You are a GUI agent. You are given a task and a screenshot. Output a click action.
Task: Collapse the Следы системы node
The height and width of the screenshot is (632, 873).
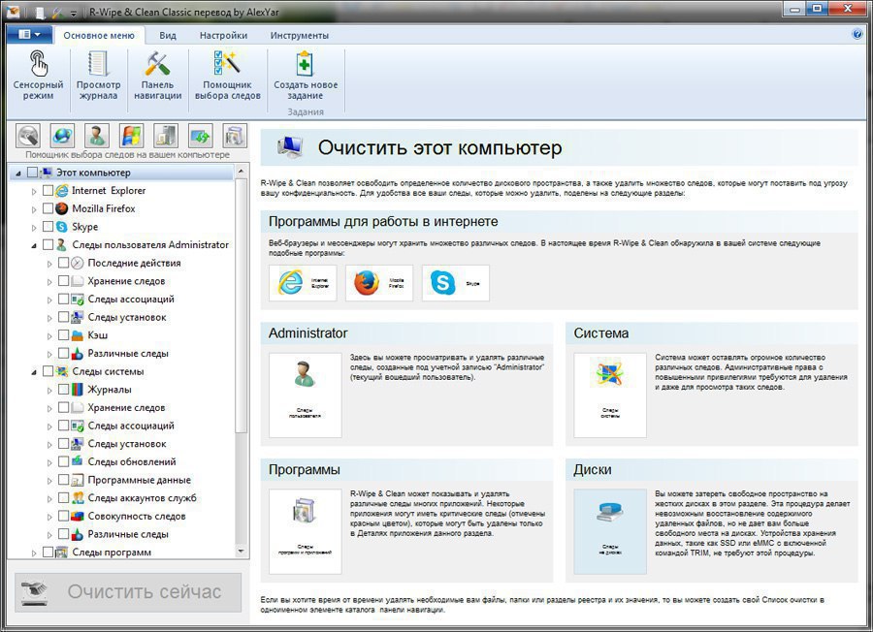point(34,372)
